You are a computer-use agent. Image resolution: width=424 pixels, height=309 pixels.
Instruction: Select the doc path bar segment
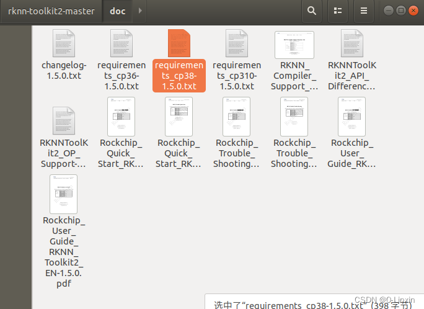[117, 11]
